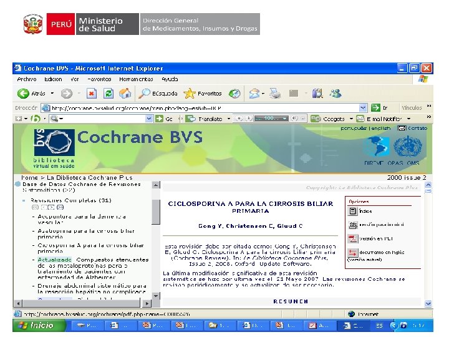Open the Edición menu
449x337 pixels.
point(53,79)
